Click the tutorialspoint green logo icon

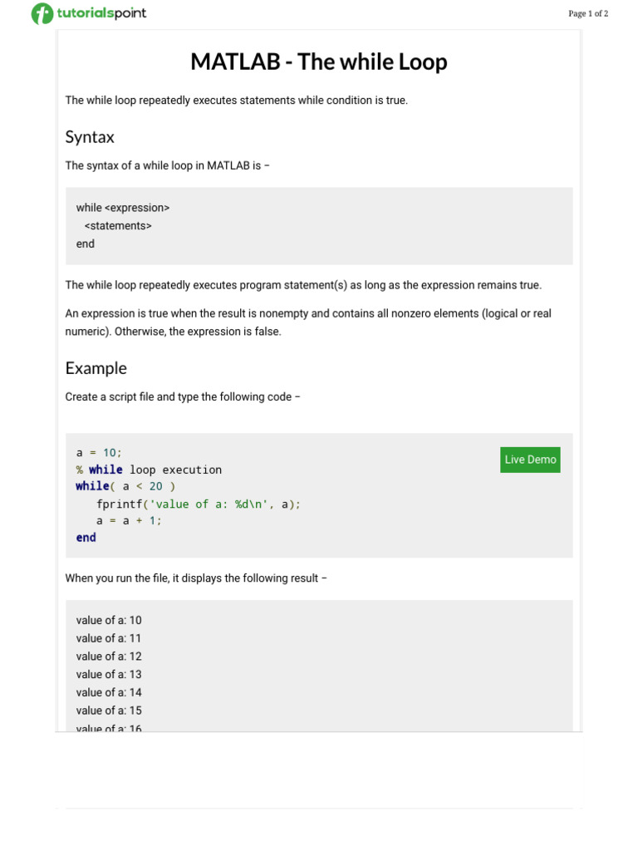(x=42, y=13)
